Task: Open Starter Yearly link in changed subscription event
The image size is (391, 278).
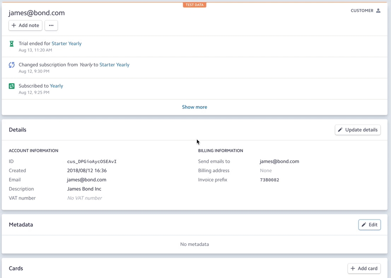Action: tap(114, 65)
